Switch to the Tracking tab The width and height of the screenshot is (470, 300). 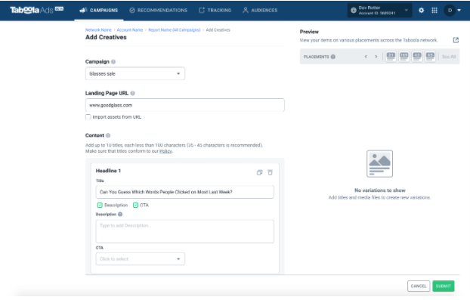(x=215, y=10)
